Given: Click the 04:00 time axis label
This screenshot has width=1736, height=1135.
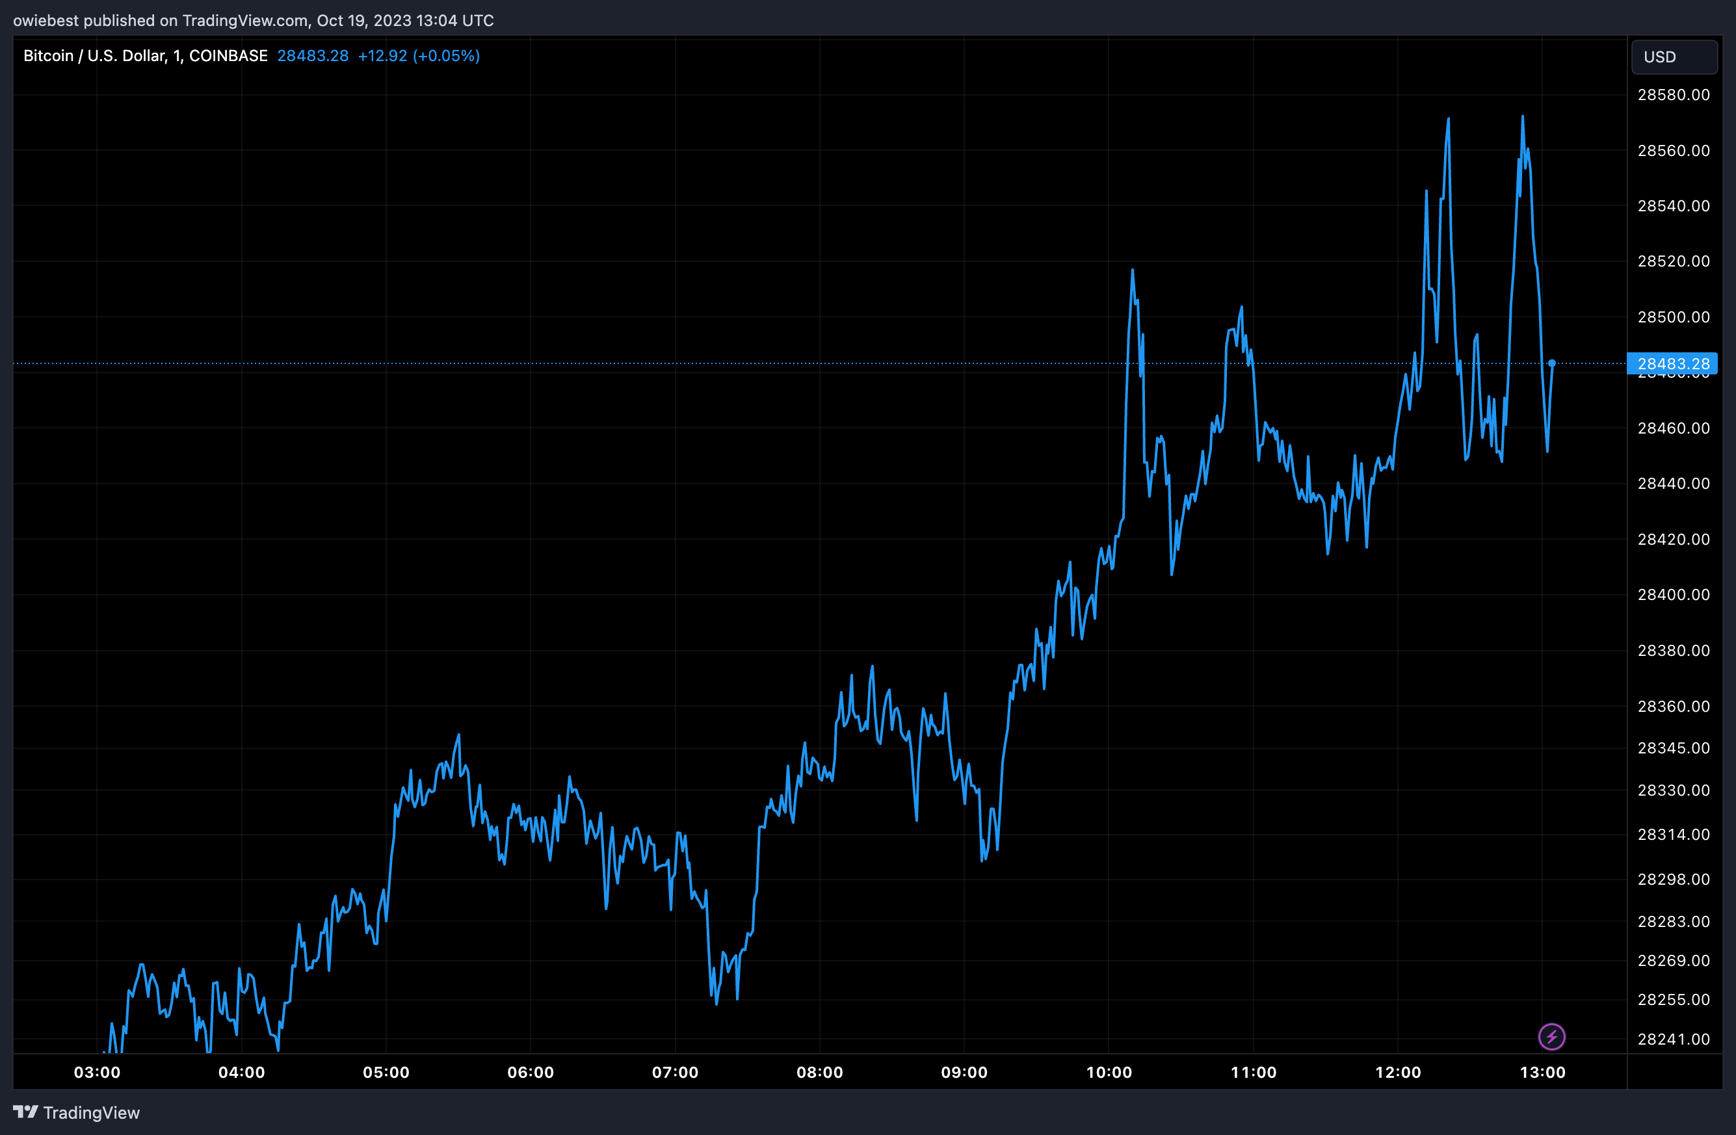Looking at the screenshot, I should tap(241, 1072).
